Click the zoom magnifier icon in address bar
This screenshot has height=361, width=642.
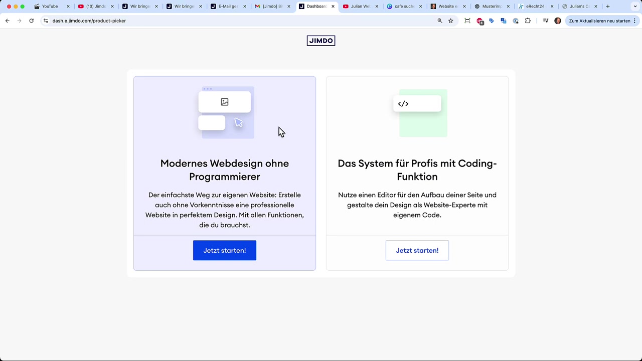[440, 21]
